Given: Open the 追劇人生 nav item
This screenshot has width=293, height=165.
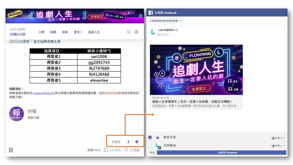Looking at the screenshot, I should (x=94, y=32).
